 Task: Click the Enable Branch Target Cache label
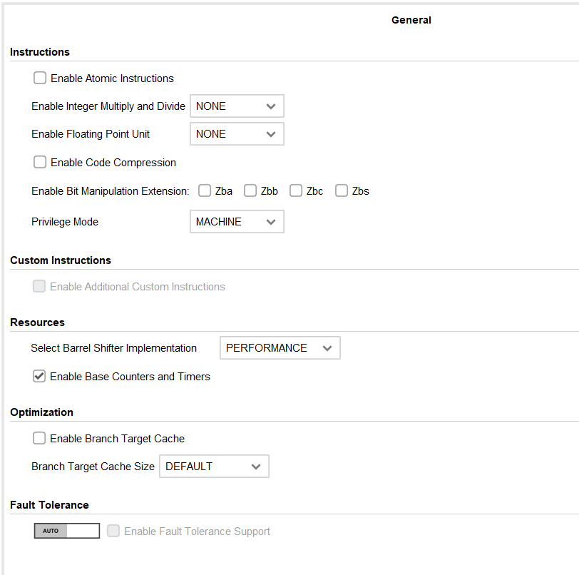tap(117, 439)
